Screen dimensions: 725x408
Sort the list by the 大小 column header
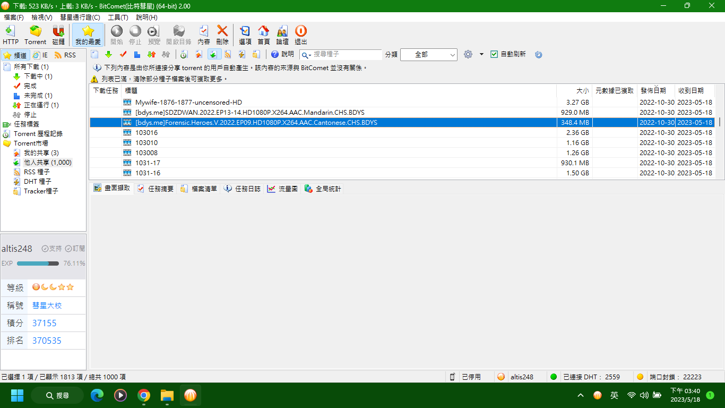pos(574,91)
